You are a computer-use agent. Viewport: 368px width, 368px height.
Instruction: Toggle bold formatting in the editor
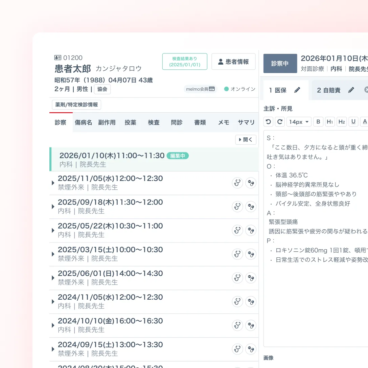318,122
